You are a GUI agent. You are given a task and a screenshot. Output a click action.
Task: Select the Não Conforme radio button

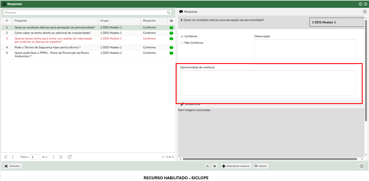tap(182, 43)
